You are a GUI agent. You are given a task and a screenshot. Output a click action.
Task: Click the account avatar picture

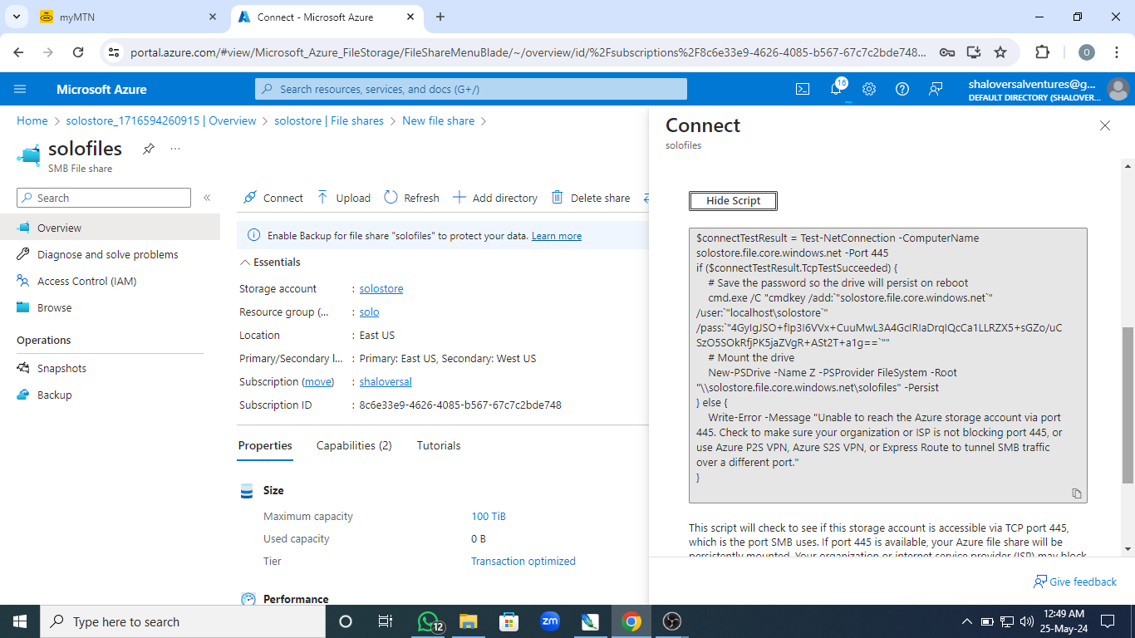click(1118, 89)
